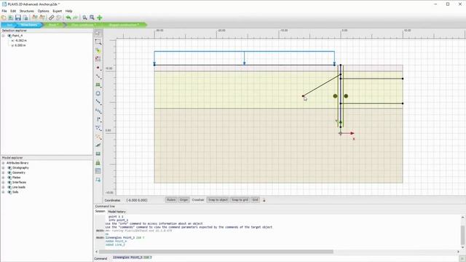Image resolution: width=466 pixels, height=262 pixels.
Task: Click the Open project toolbar icon
Action: tap(11, 17)
